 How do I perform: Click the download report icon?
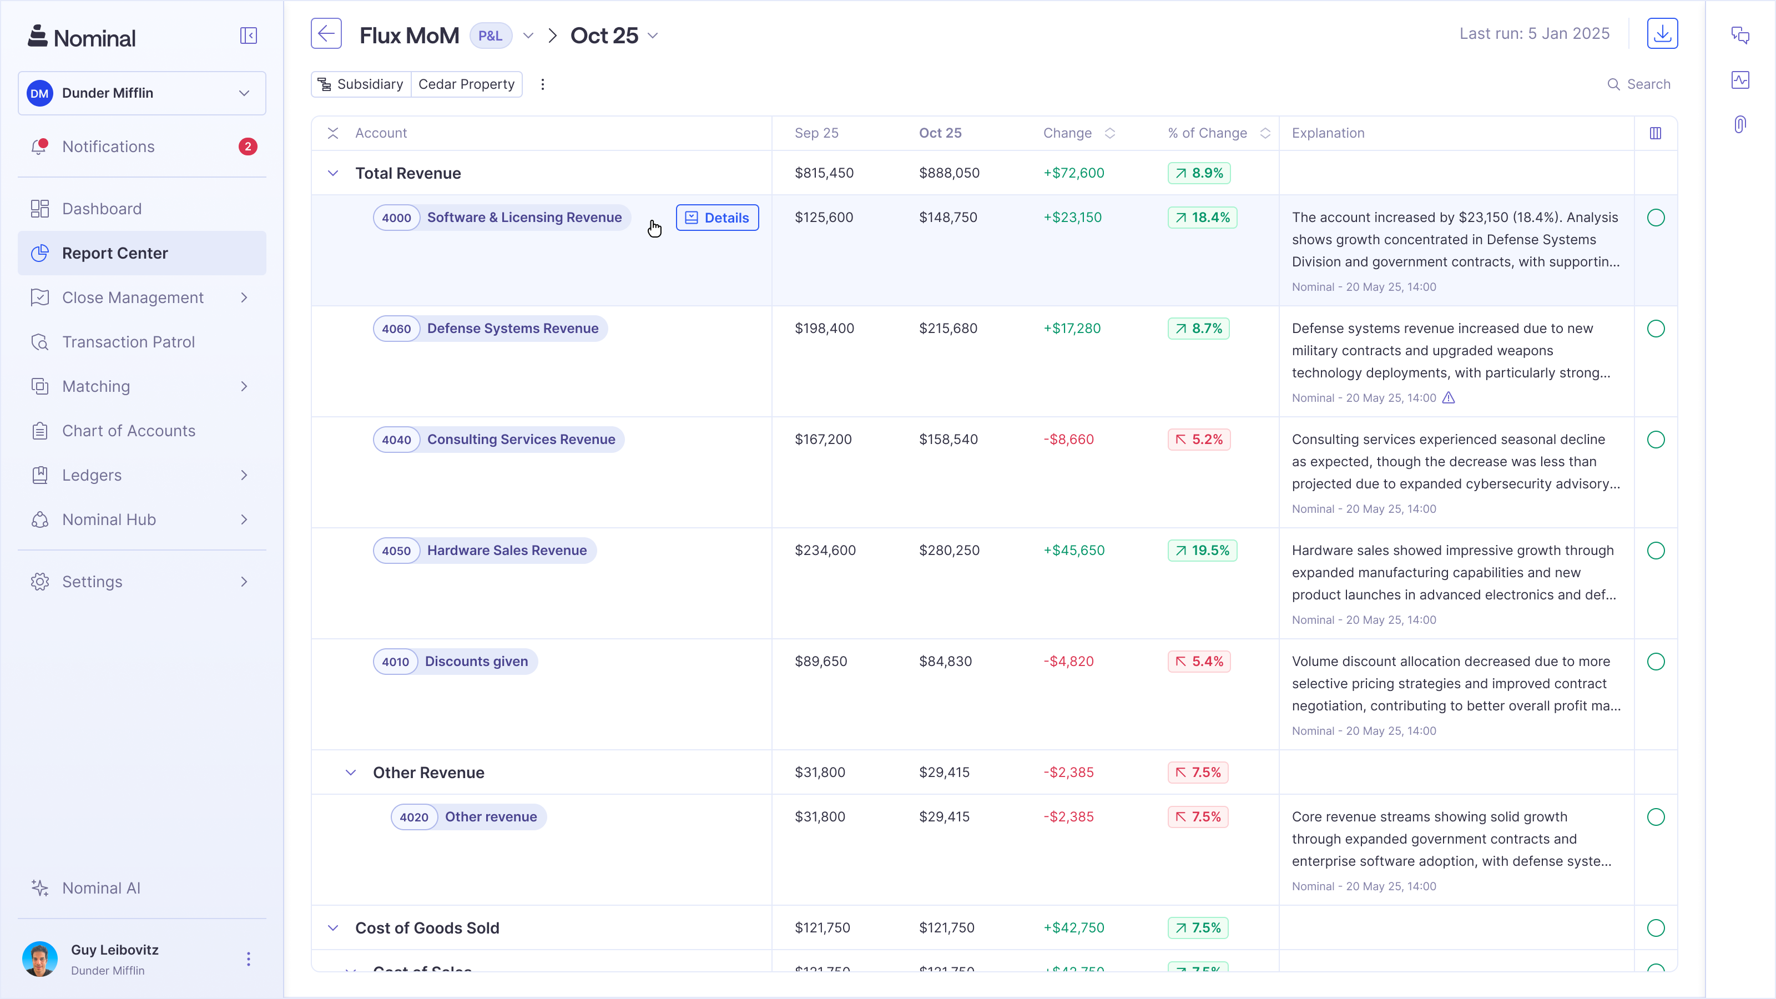coord(1662,33)
